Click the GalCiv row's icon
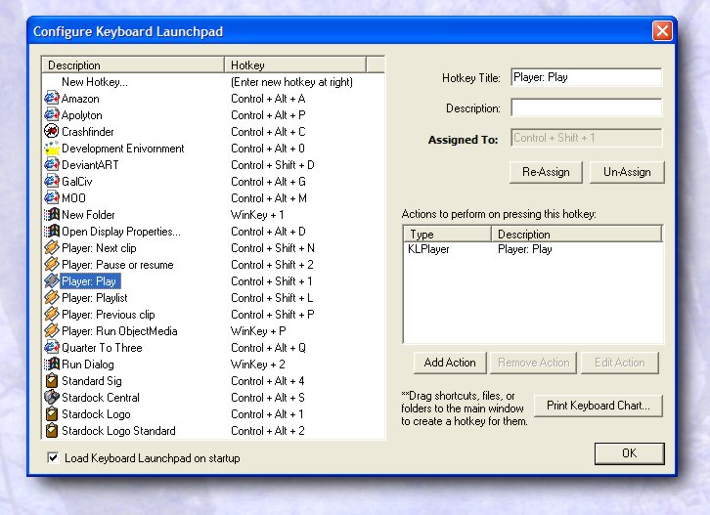This screenshot has width=710, height=515. [x=52, y=182]
